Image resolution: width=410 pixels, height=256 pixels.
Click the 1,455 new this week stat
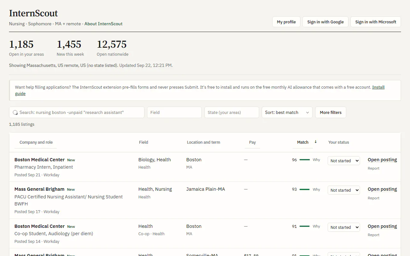click(x=70, y=48)
